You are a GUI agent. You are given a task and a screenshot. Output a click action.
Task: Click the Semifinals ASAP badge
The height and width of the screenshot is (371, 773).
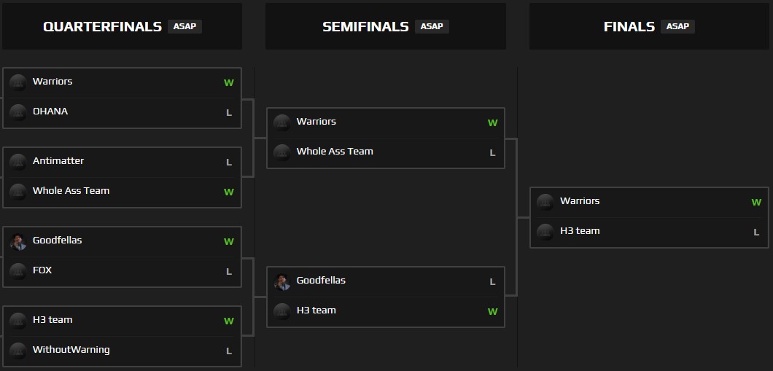[432, 27]
